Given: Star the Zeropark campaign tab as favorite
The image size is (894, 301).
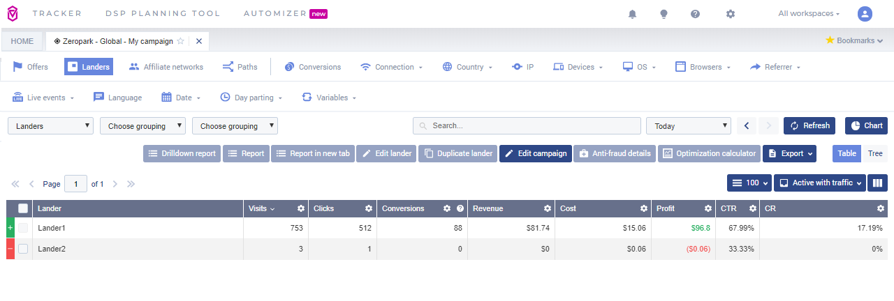Looking at the screenshot, I should (181, 41).
